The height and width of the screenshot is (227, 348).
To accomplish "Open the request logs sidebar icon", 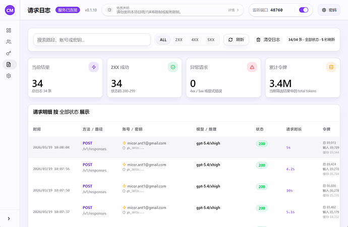I will point(9,64).
